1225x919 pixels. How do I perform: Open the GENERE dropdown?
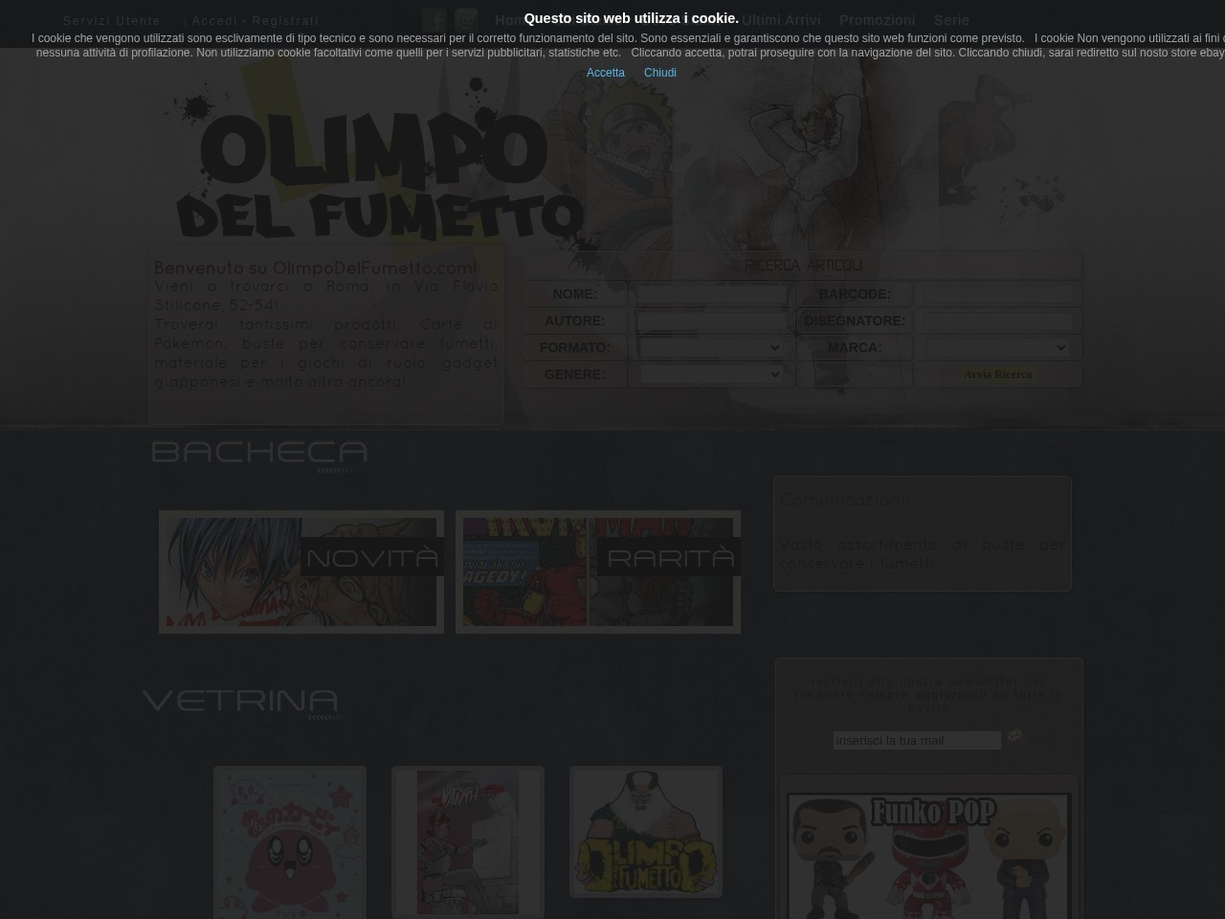[711, 374]
